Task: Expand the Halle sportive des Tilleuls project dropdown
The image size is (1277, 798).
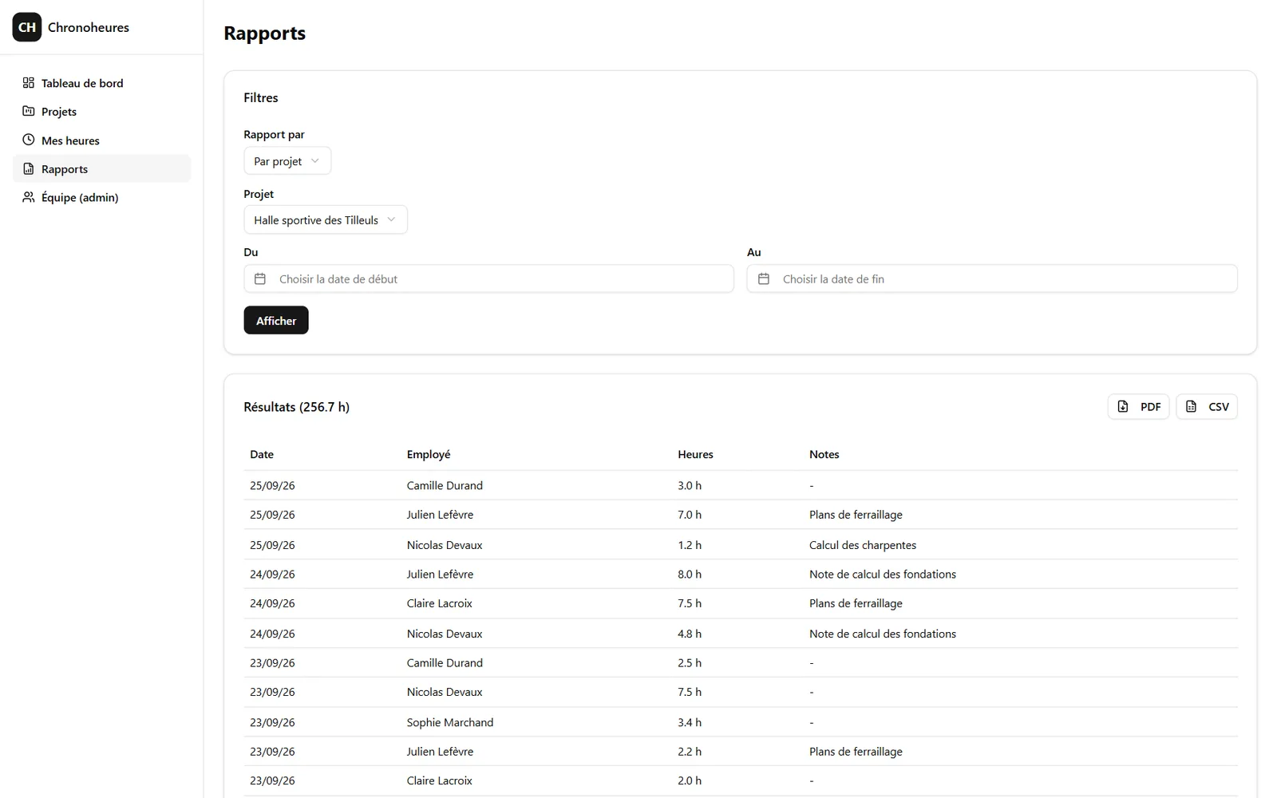Action: [x=326, y=220]
